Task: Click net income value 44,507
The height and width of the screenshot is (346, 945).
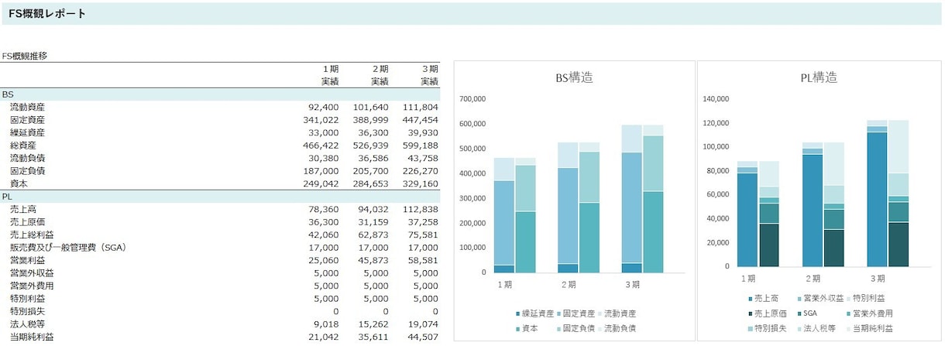Action: coord(423,337)
